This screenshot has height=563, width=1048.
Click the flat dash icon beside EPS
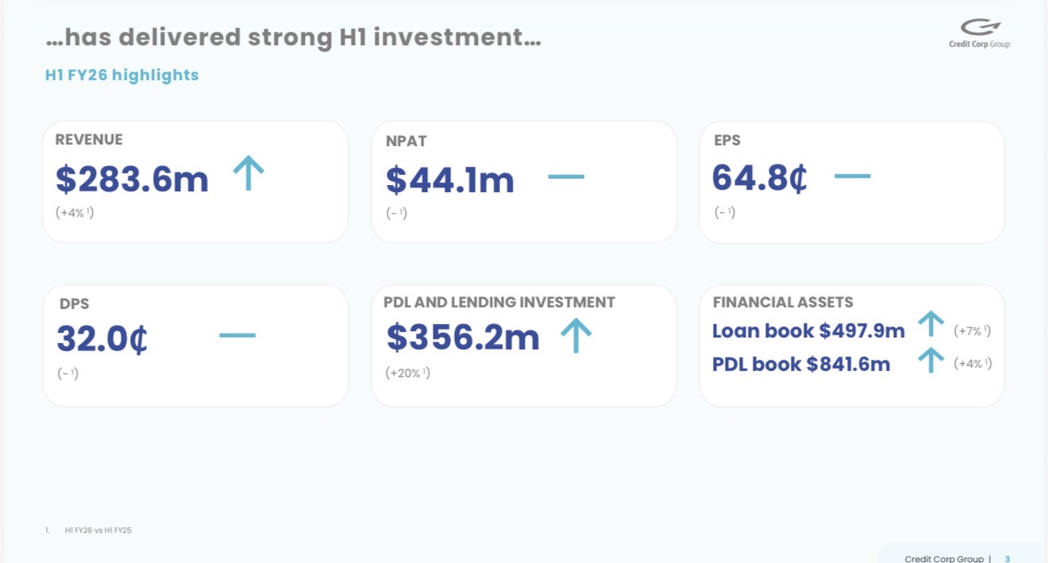tap(853, 175)
